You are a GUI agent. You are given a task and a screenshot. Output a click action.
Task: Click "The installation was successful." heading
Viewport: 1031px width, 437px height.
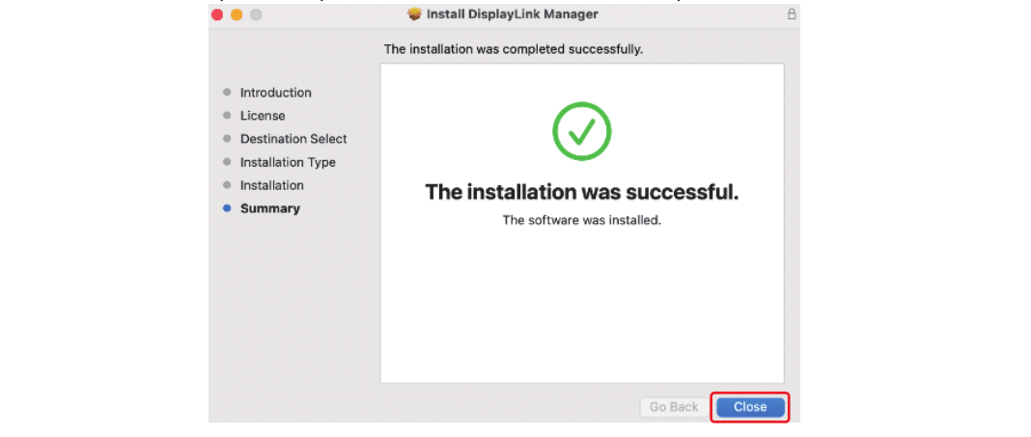(x=581, y=192)
